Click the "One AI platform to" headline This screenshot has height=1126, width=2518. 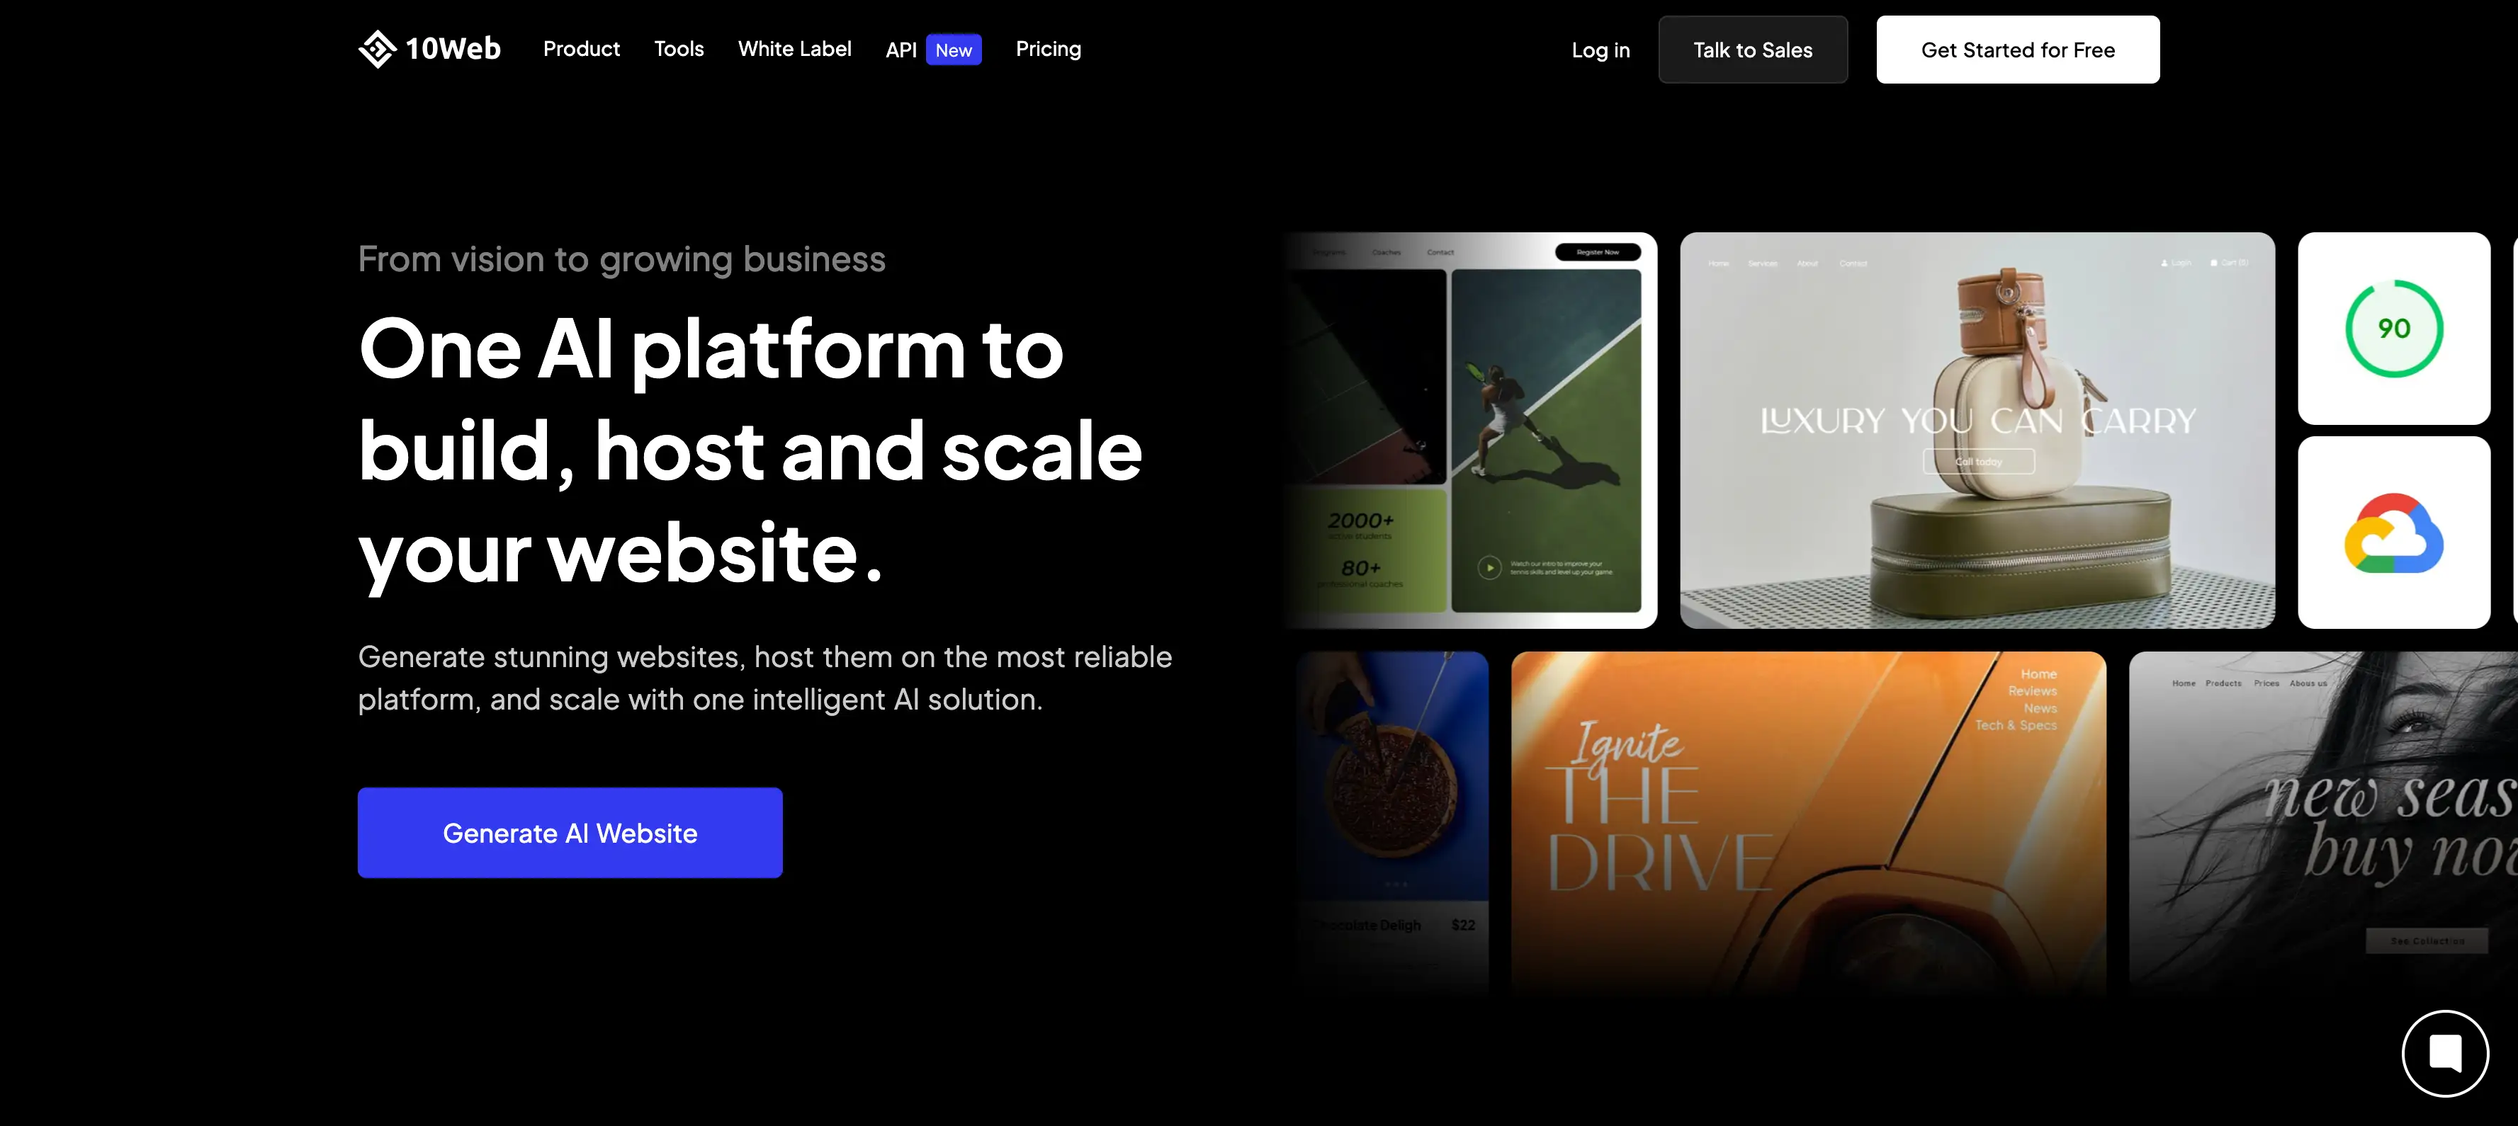pyautogui.click(x=711, y=349)
